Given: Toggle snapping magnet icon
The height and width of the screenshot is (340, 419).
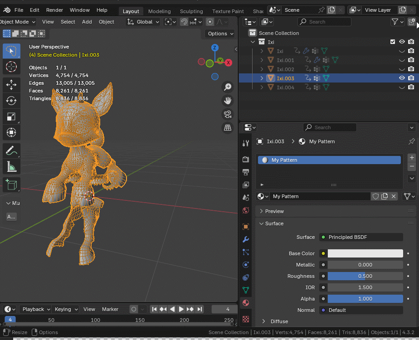Looking at the screenshot, I should click(x=184, y=22).
